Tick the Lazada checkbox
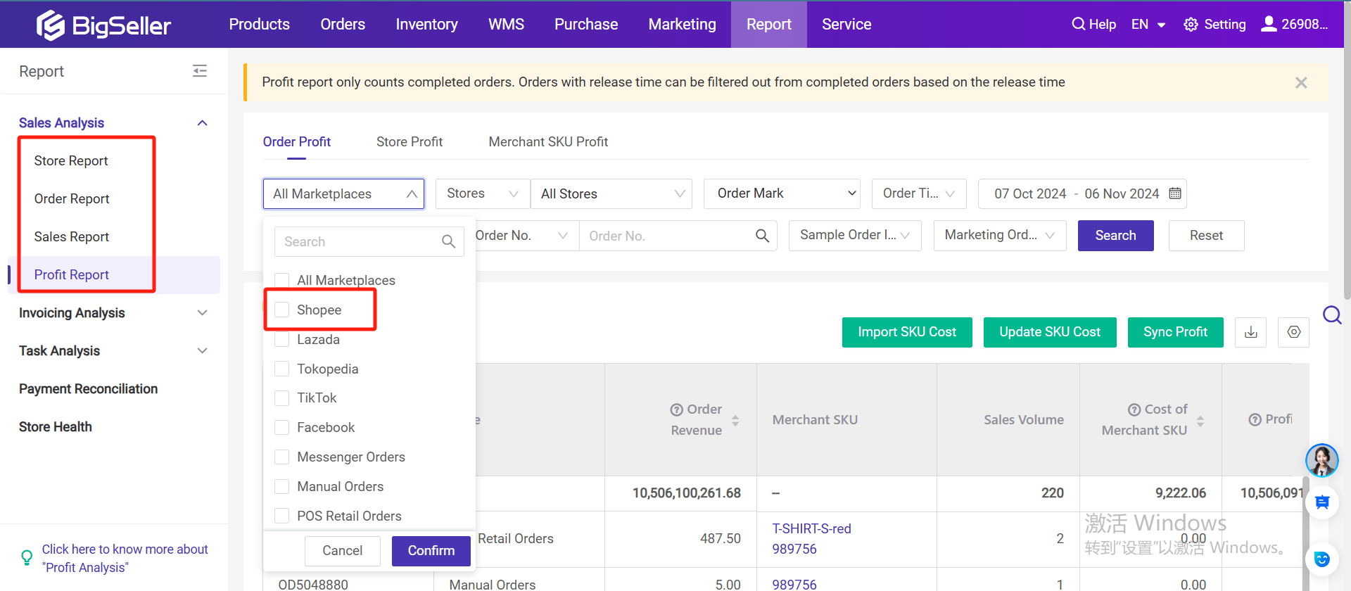 tap(282, 340)
